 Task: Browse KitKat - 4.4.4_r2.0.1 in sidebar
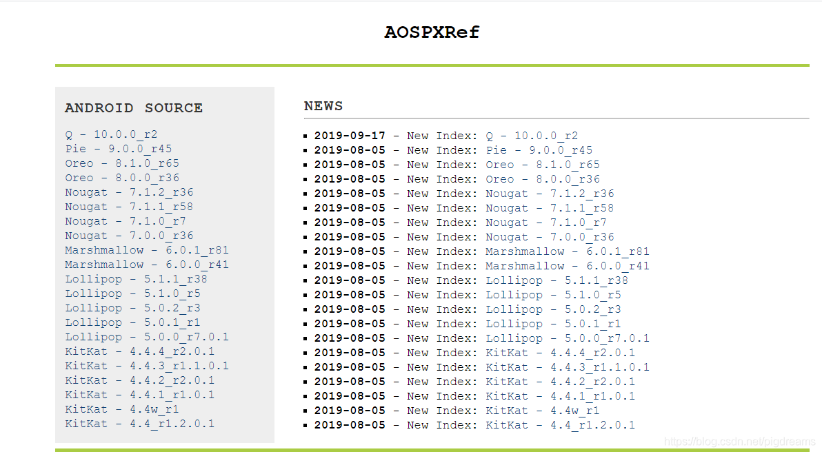140,351
